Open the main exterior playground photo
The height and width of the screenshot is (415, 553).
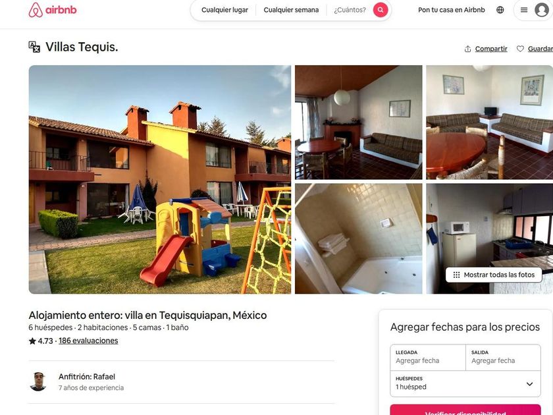[160, 179]
